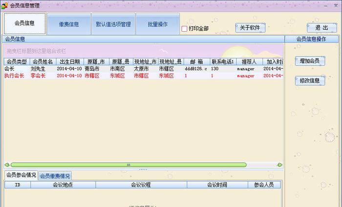Click the 现地址_市 column header
The width and height of the screenshot is (342, 207).
coord(146,62)
